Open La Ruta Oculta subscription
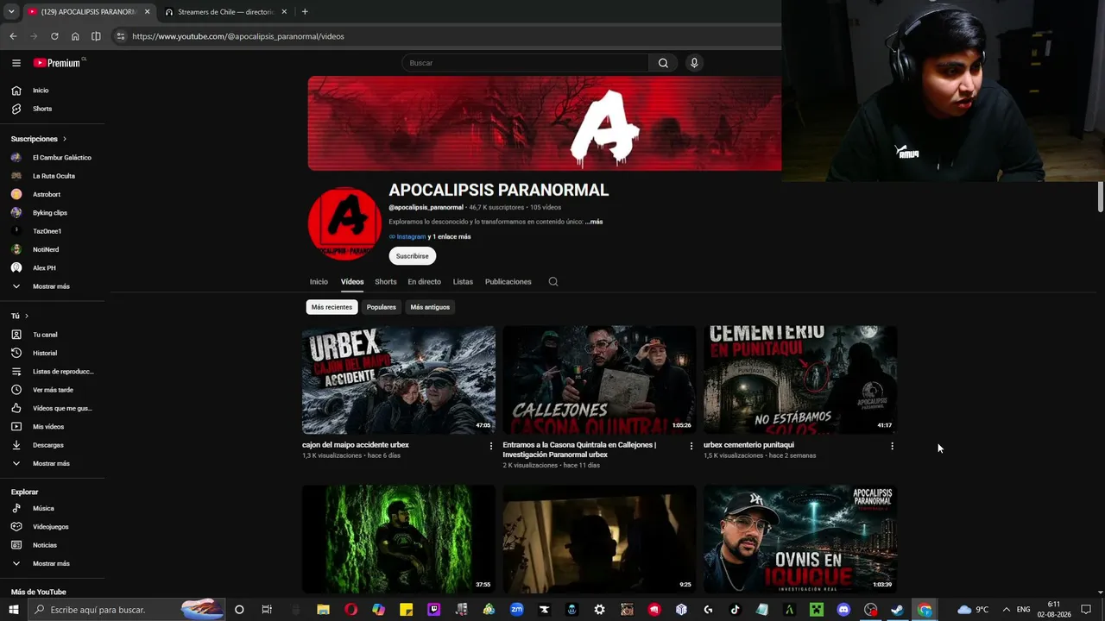This screenshot has width=1105, height=621. (52, 176)
